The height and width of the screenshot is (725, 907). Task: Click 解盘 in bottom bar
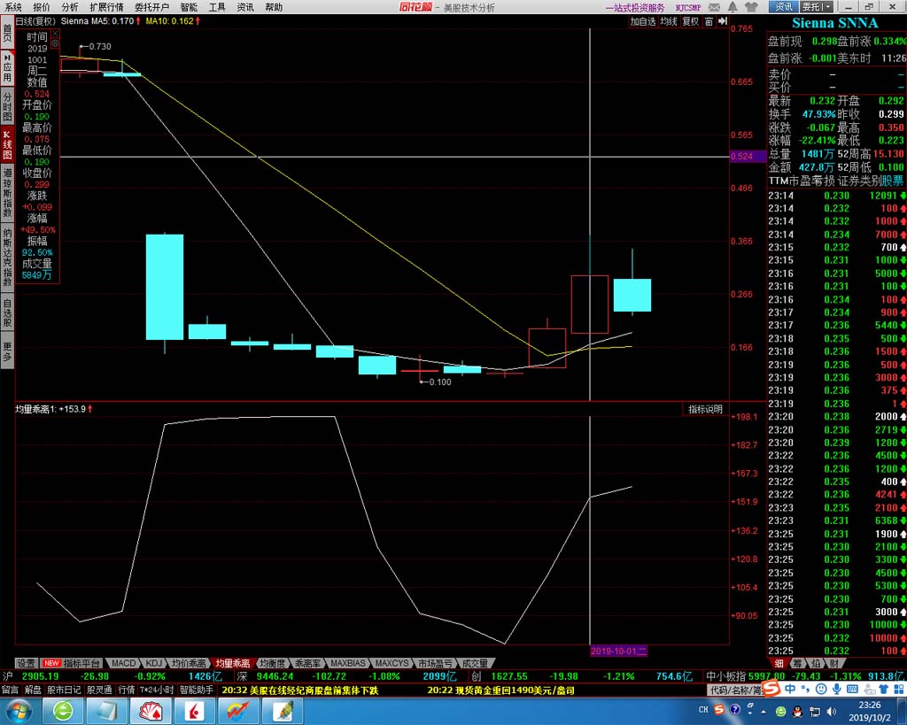pos(33,690)
